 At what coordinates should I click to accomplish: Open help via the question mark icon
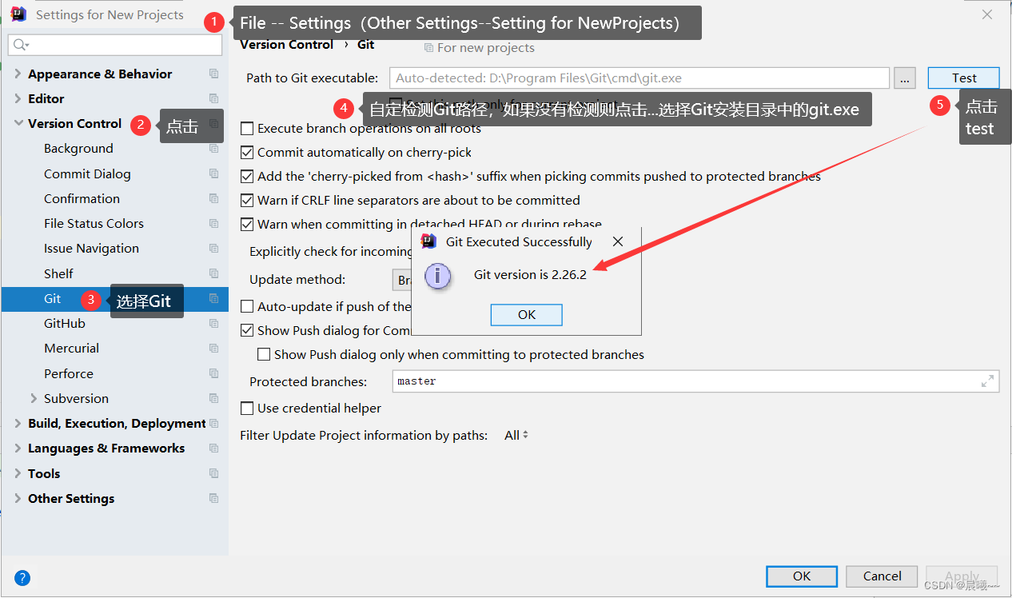coord(22,577)
